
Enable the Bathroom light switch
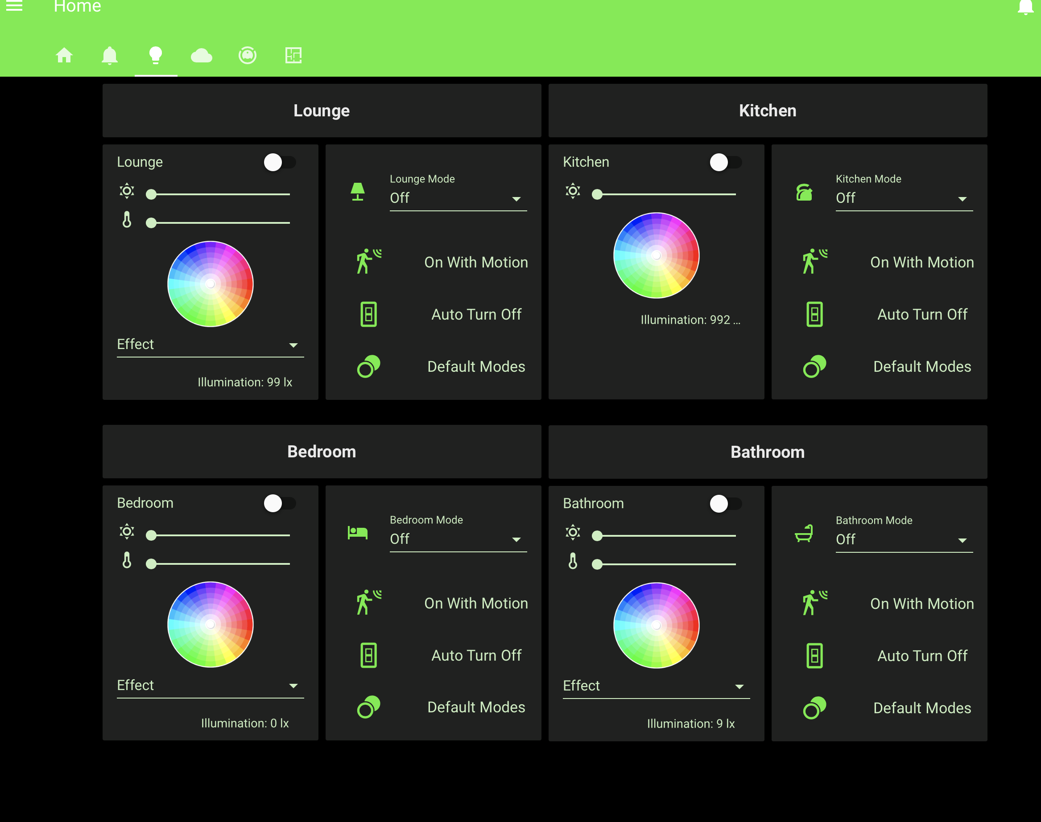tap(725, 504)
